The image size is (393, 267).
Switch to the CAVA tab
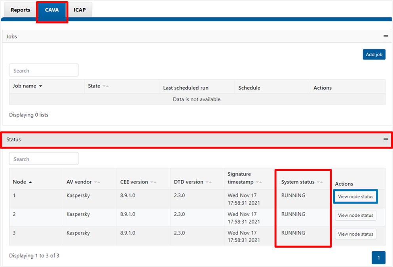click(52, 10)
